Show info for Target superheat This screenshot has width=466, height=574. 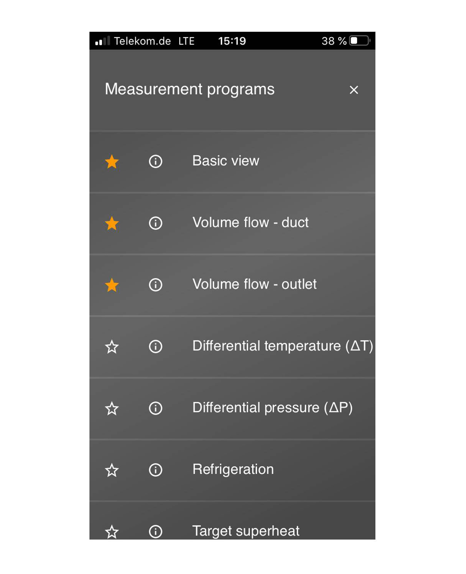click(x=156, y=532)
